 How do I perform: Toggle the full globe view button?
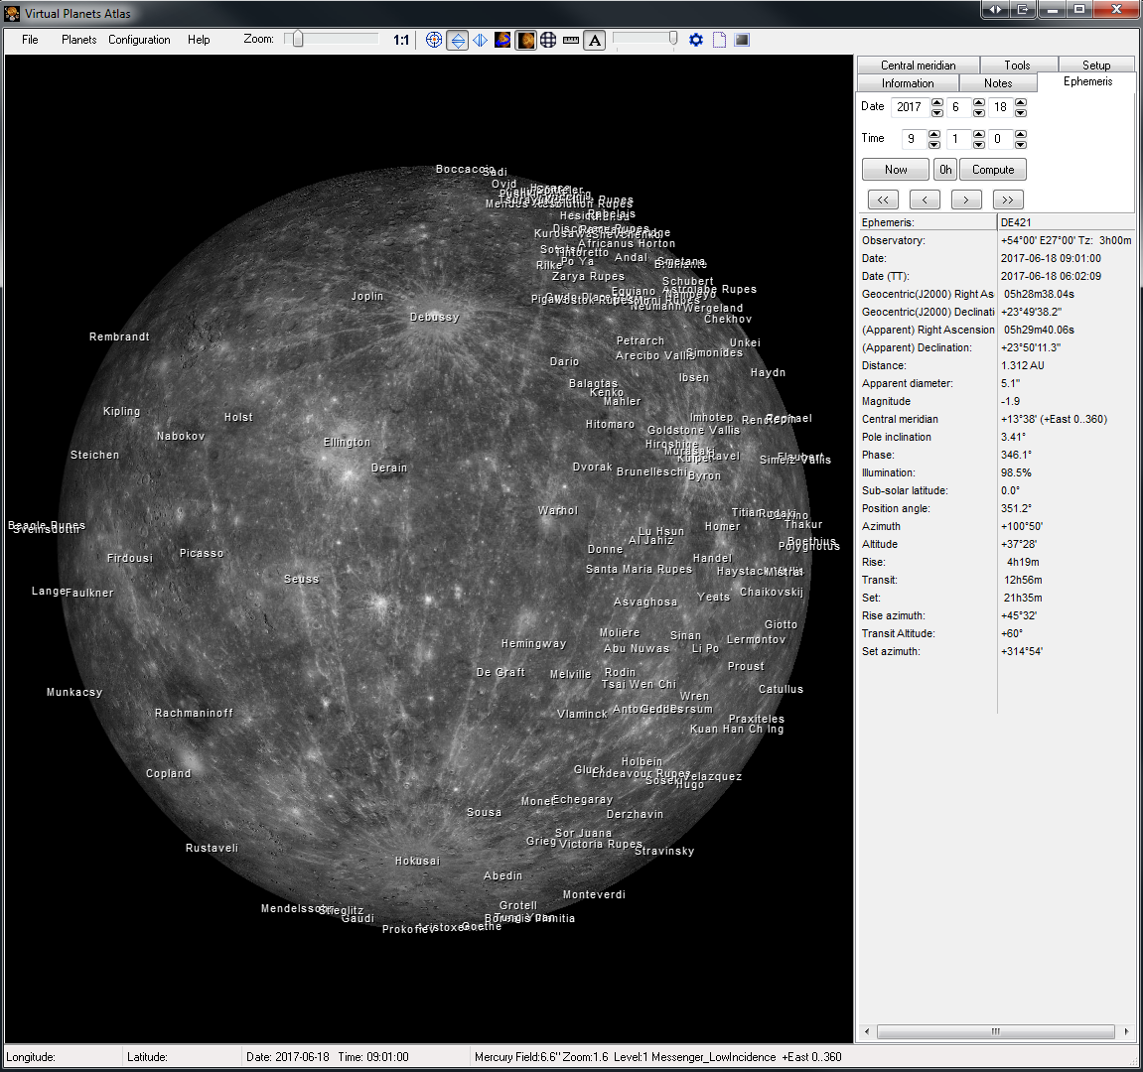[x=525, y=40]
